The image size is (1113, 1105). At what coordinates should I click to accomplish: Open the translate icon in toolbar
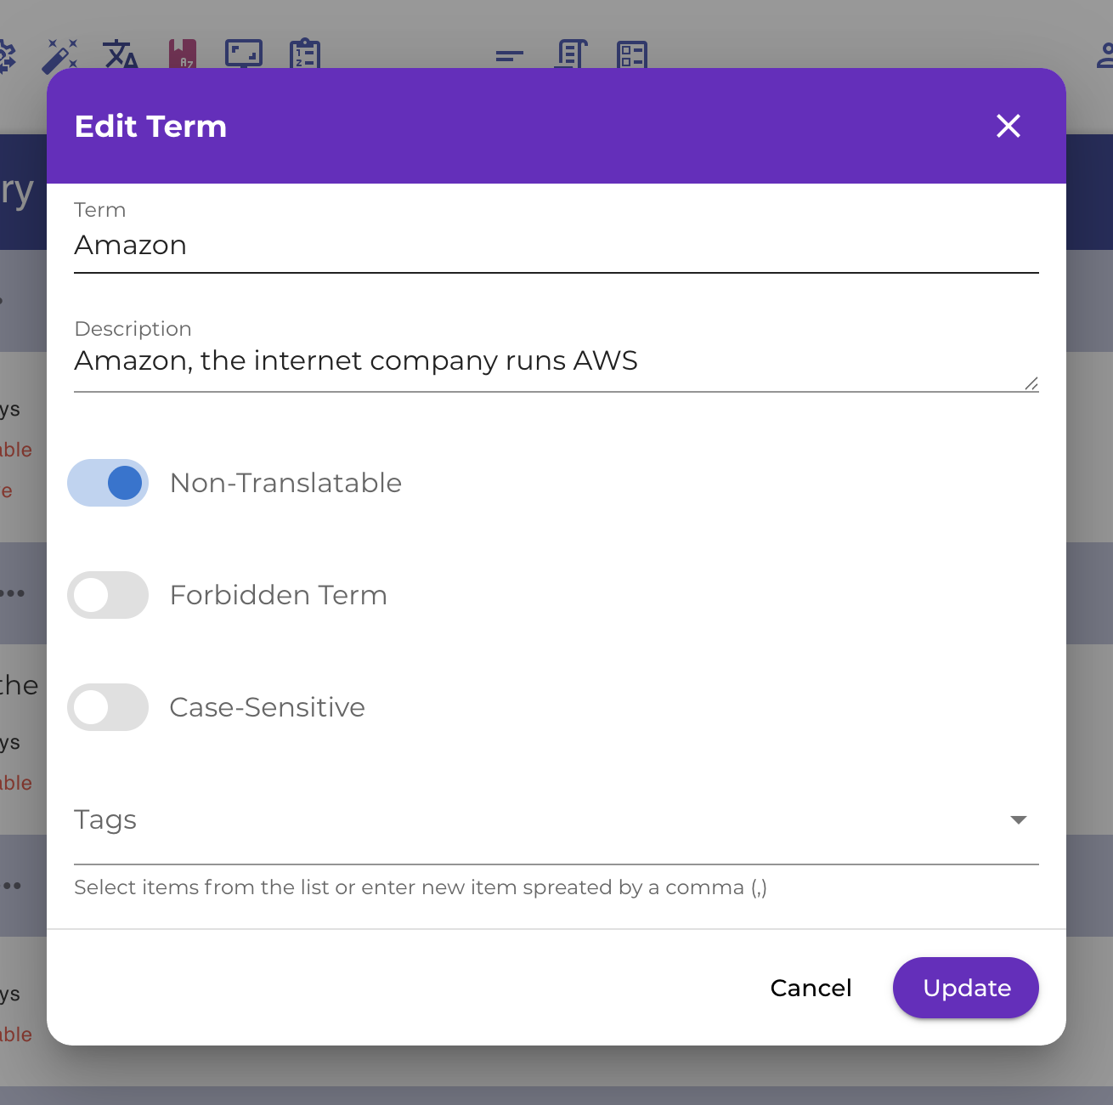coord(121,55)
